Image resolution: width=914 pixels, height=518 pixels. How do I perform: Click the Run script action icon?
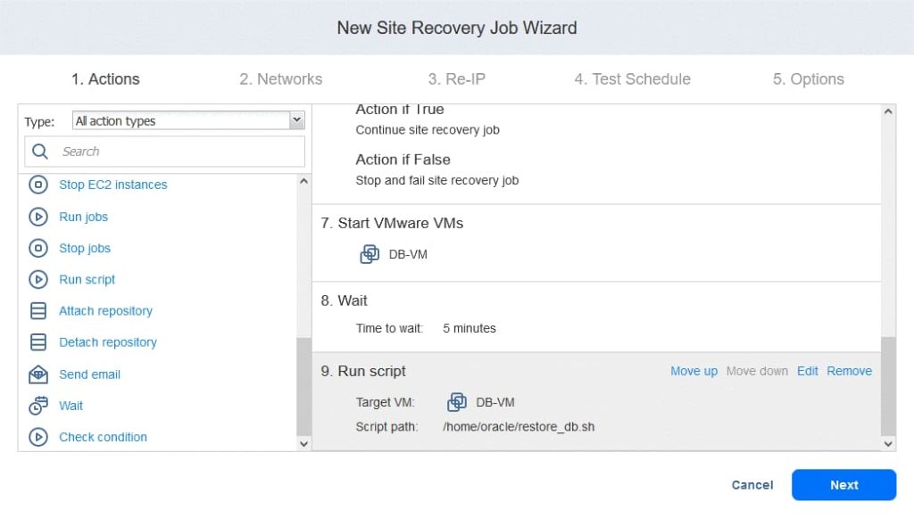click(37, 279)
